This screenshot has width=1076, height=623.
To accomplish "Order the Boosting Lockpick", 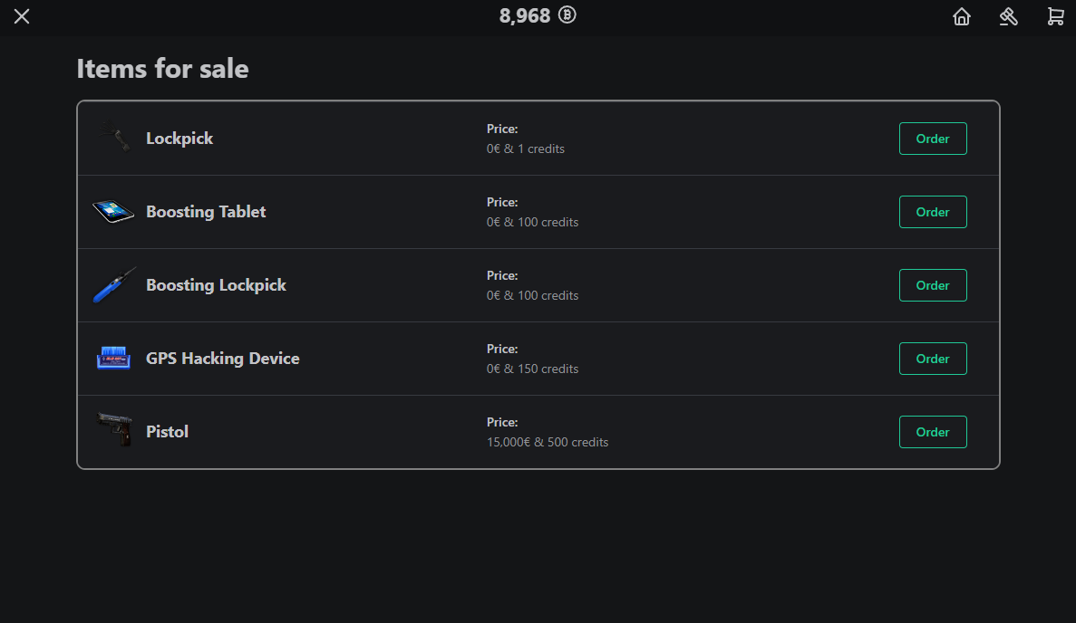I will coord(933,285).
